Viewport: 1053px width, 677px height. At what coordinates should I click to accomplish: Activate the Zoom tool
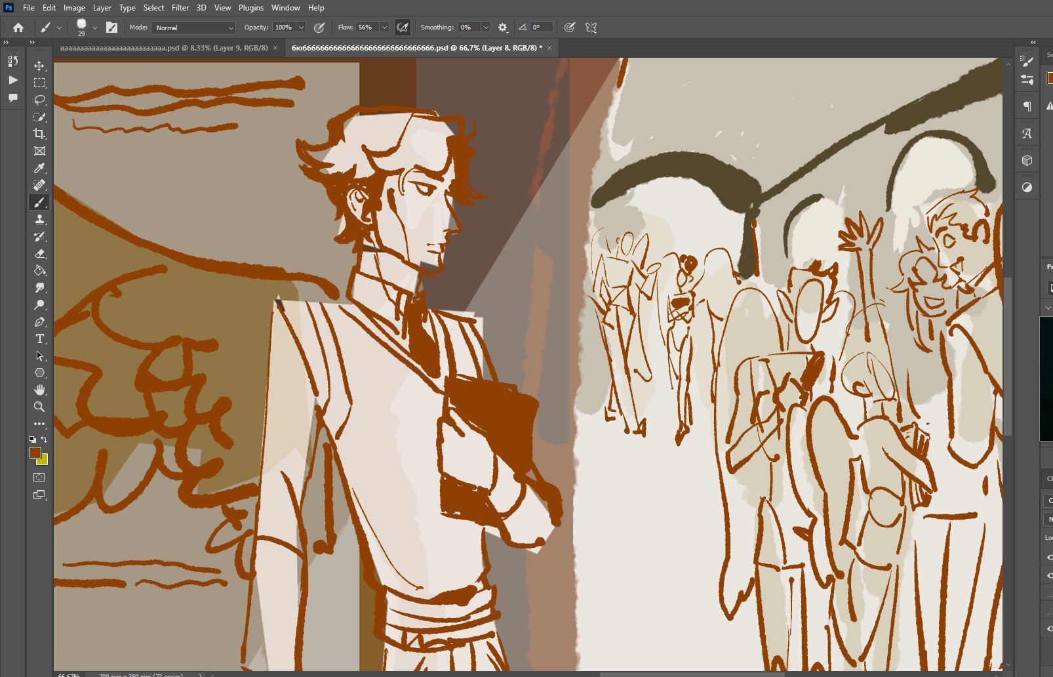39,407
